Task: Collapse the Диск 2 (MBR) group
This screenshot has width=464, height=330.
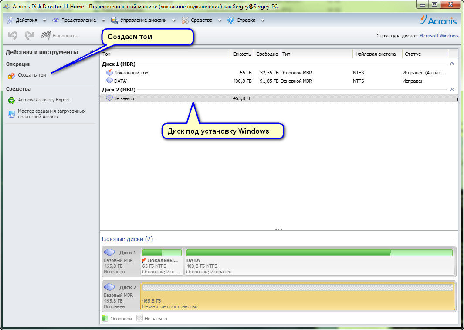Action: click(x=452, y=89)
